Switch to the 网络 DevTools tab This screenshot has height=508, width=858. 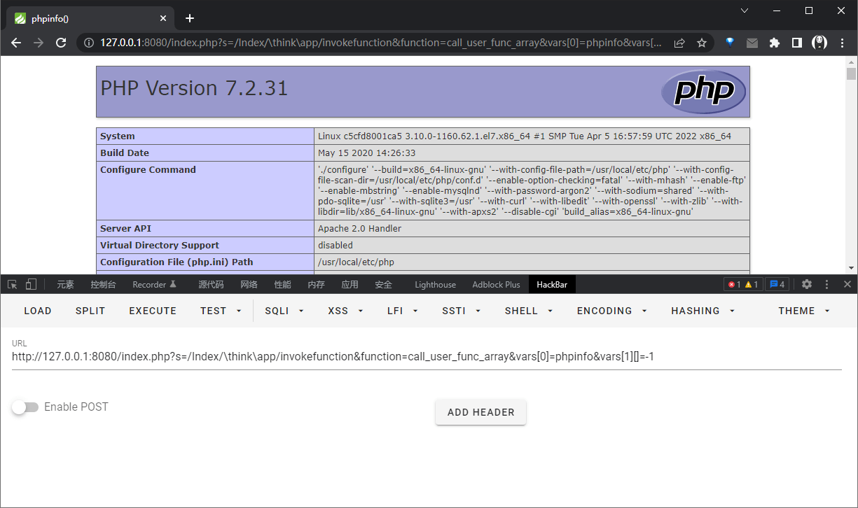pos(249,284)
